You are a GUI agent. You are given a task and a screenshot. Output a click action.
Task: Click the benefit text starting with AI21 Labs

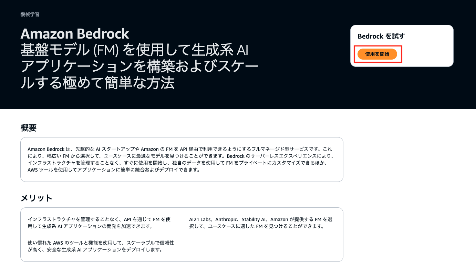click(x=261, y=223)
